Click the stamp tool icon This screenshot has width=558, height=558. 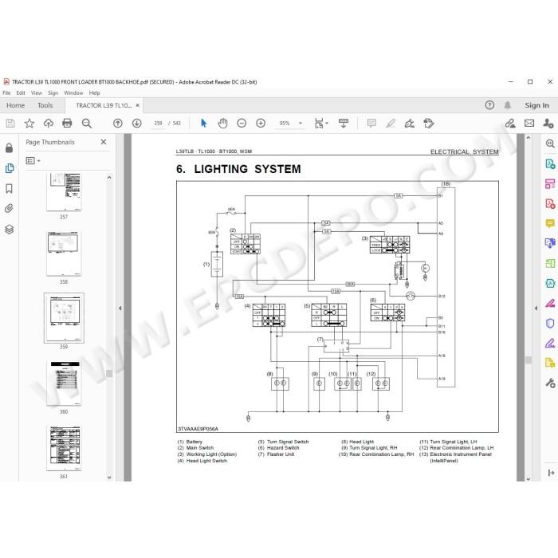(429, 124)
